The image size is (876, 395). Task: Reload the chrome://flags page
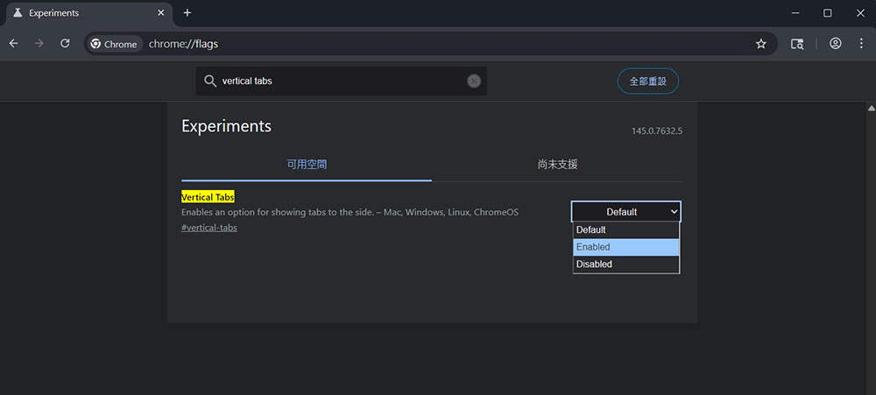65,43
